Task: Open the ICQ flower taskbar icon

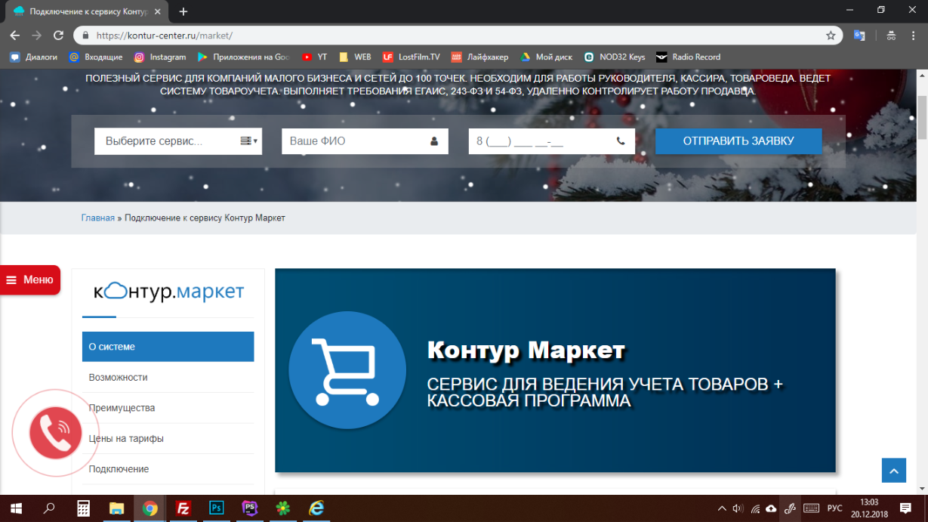Action: tap(282, 508)
